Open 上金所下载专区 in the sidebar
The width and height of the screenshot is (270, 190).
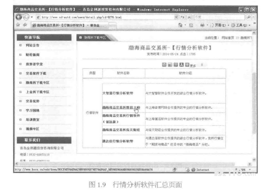coord(37,92)
